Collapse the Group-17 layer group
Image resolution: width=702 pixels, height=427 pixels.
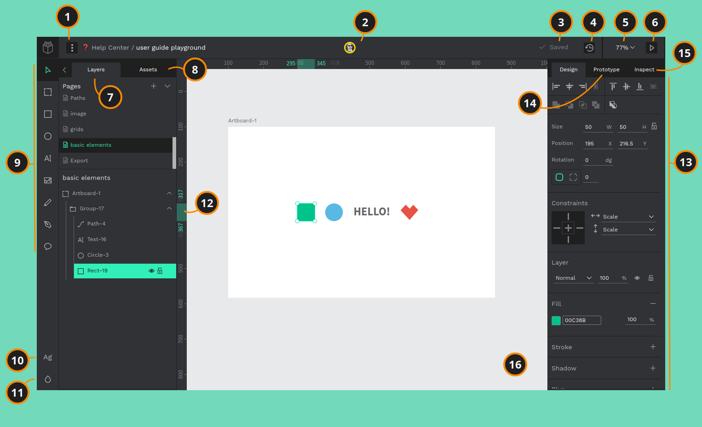click(169, 208)
